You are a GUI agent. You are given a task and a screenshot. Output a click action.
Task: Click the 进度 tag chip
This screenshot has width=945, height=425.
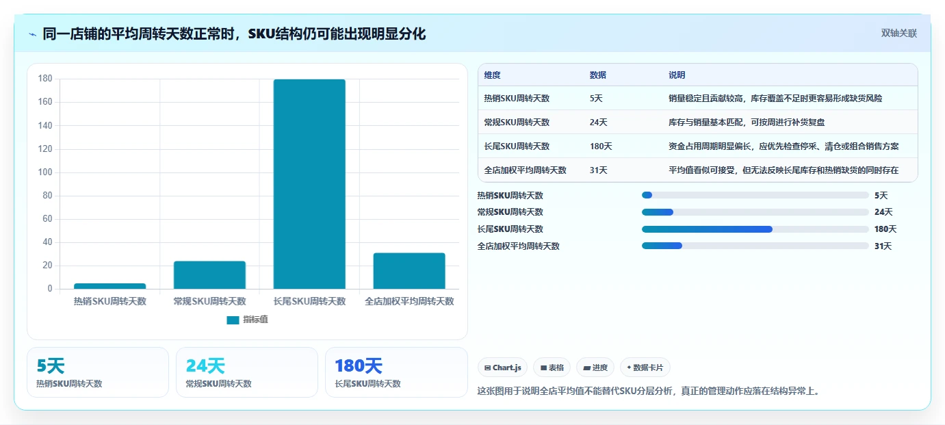[595, 368]
